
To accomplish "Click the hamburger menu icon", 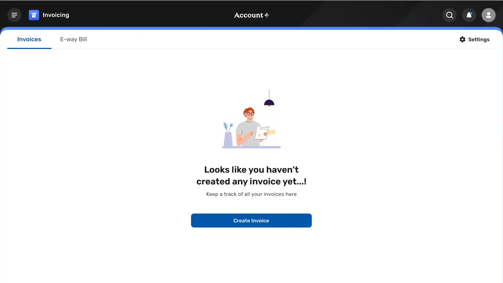I will [14, 15].
